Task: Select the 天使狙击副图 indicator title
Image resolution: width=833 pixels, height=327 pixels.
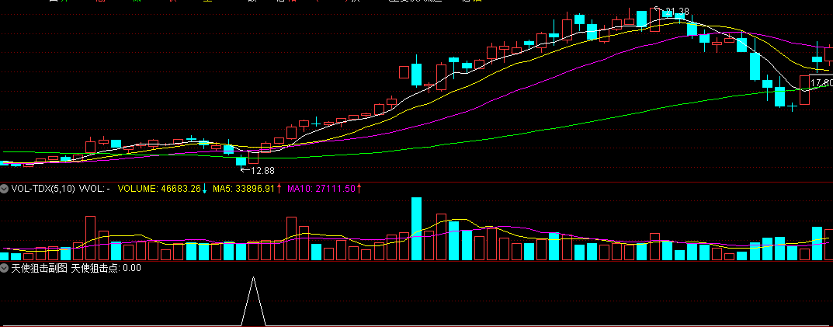Action: [x=40, y=268]
